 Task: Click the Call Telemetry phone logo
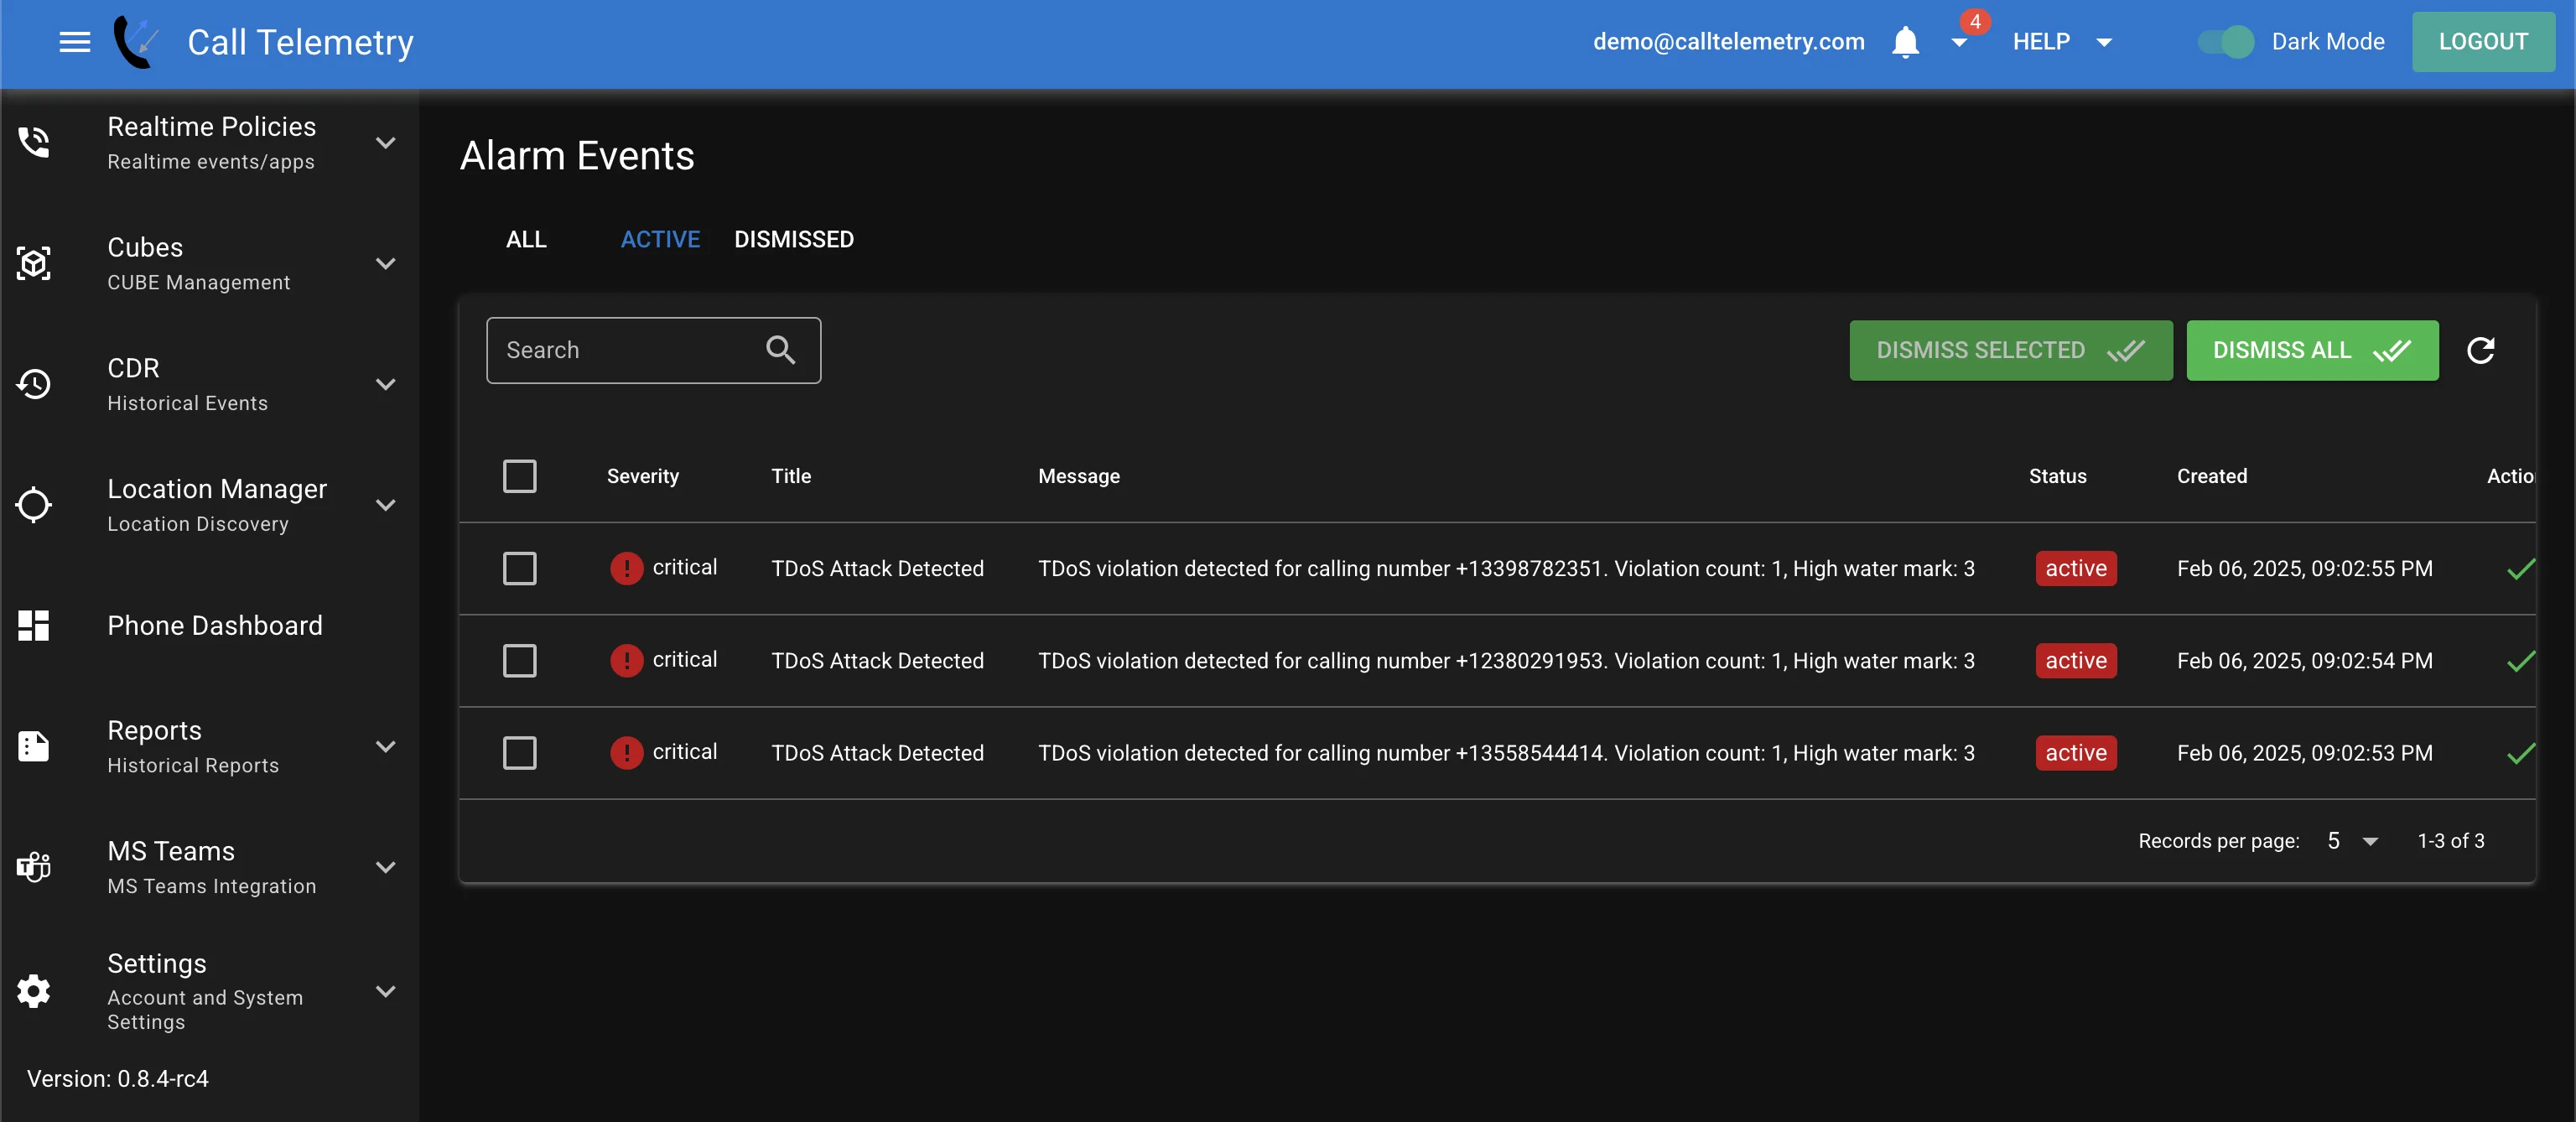[136, 42]
